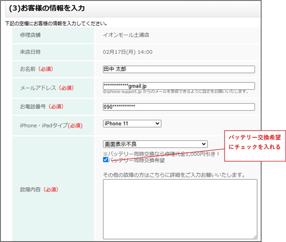Grab the text area resize handle
Viewport: 286px width, 242px height.
point(255,236)
